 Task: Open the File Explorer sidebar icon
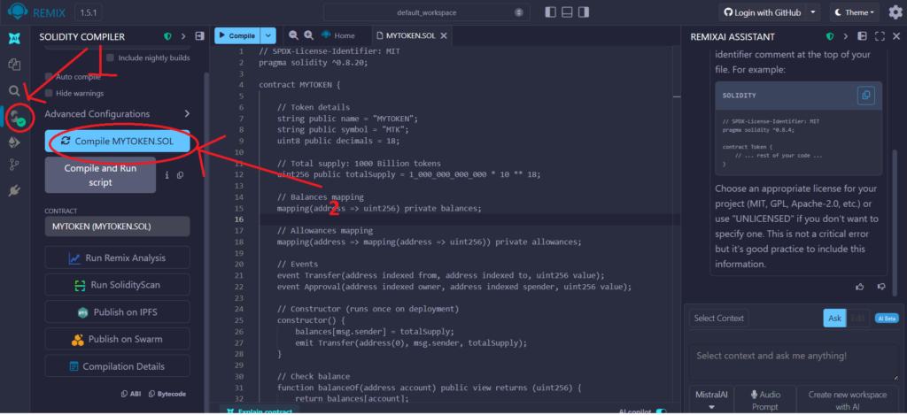coord(14,65)
